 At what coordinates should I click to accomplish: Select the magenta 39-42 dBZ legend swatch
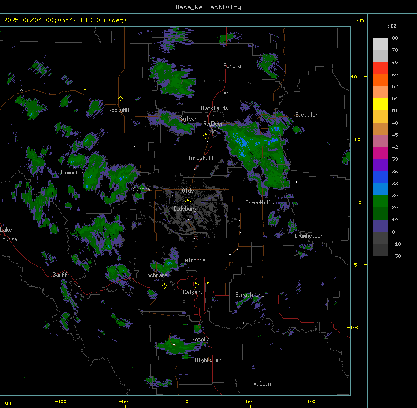380,153
